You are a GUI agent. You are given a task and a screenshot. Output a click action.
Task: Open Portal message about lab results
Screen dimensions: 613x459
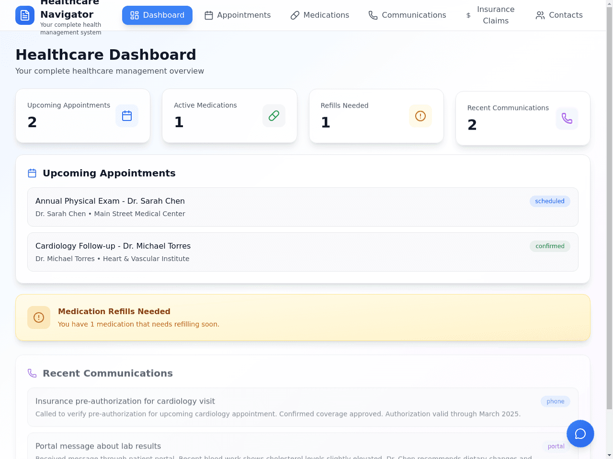pyautogui.click(x=303, y=446)
